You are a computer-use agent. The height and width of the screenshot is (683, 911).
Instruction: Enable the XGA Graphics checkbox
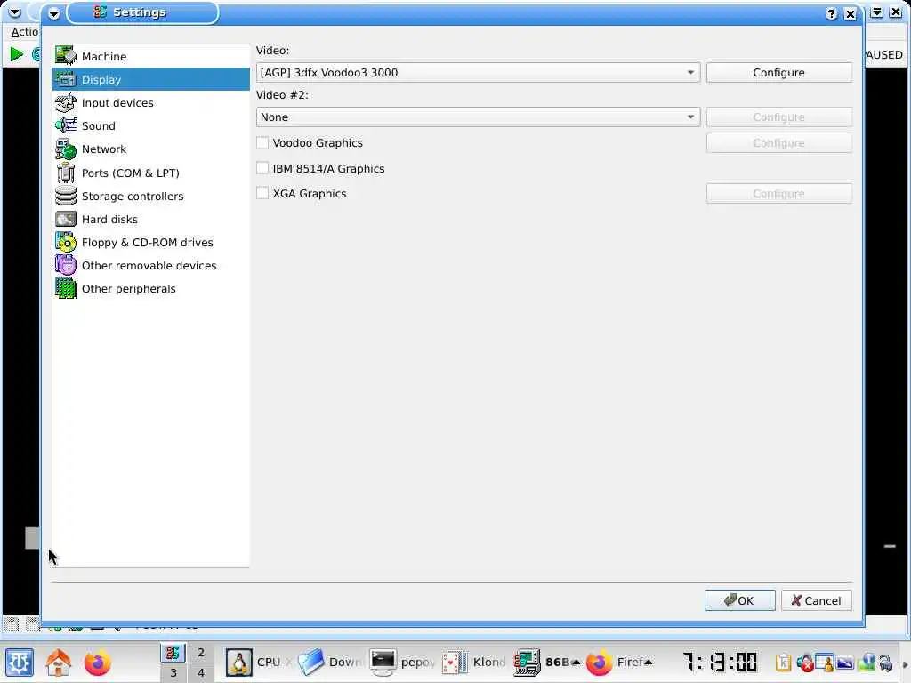pos(262,193)
